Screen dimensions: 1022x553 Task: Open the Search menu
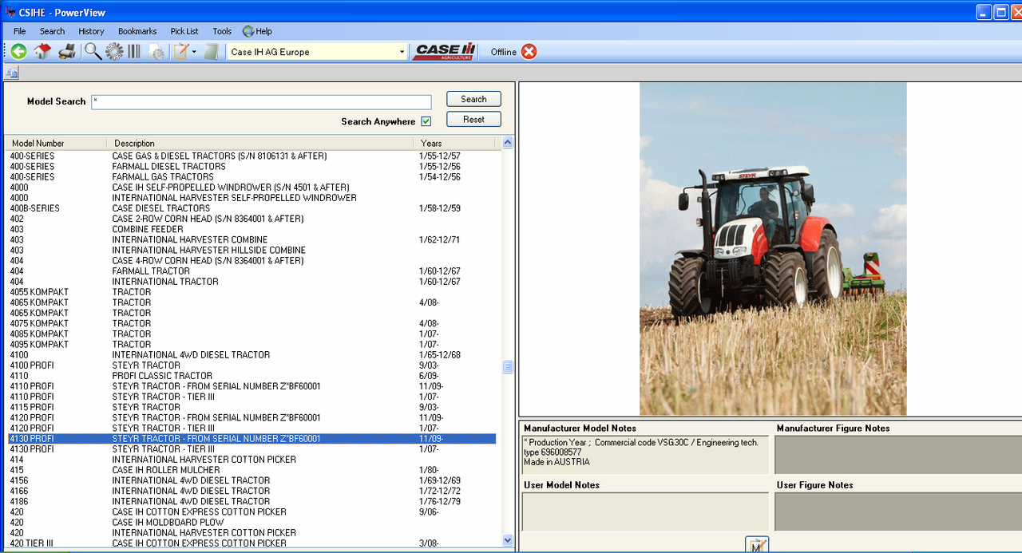tap(52, 31)
